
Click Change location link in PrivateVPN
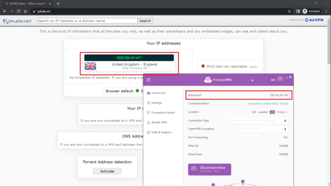click(281, 112)
